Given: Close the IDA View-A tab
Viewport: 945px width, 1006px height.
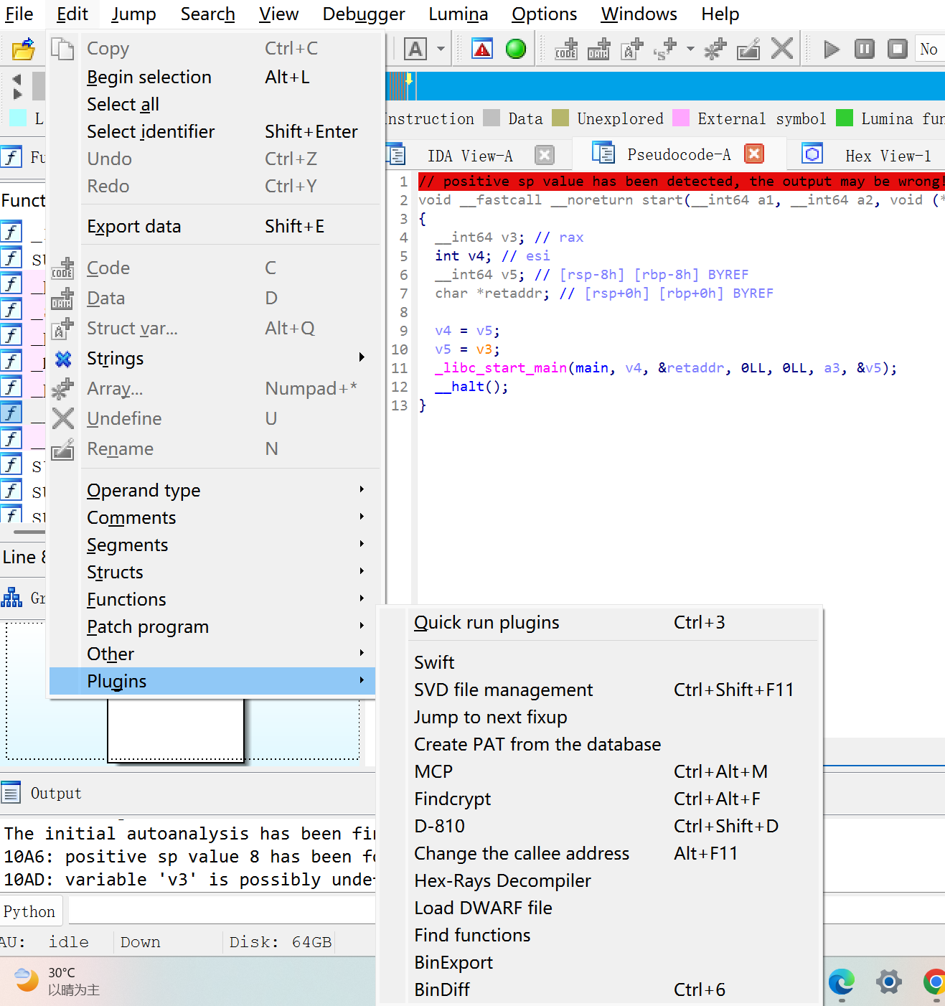Looking at the screenshot, I should pyautogui.click(x=545, y=155).
